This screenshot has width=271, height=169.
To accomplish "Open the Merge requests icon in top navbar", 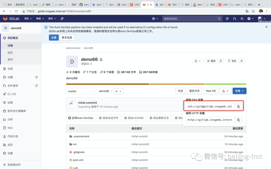I will point(234,19).
